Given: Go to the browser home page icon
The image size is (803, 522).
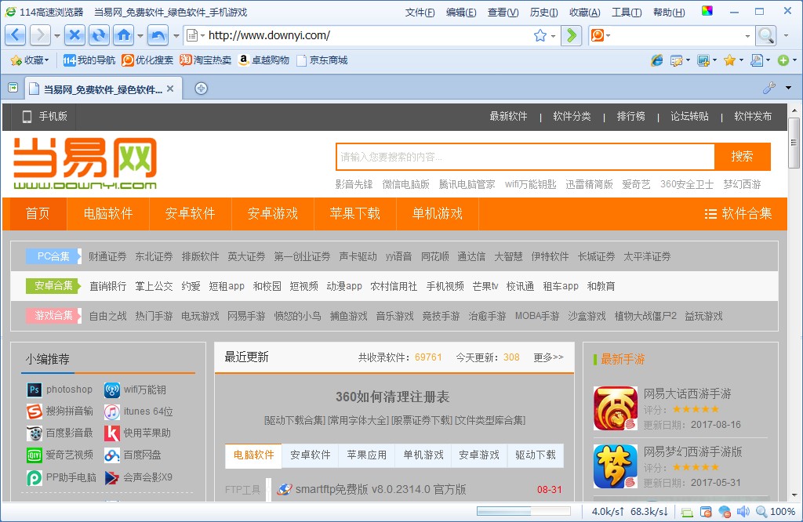Looking at the screenshot, I should click(x=123, y=35).
